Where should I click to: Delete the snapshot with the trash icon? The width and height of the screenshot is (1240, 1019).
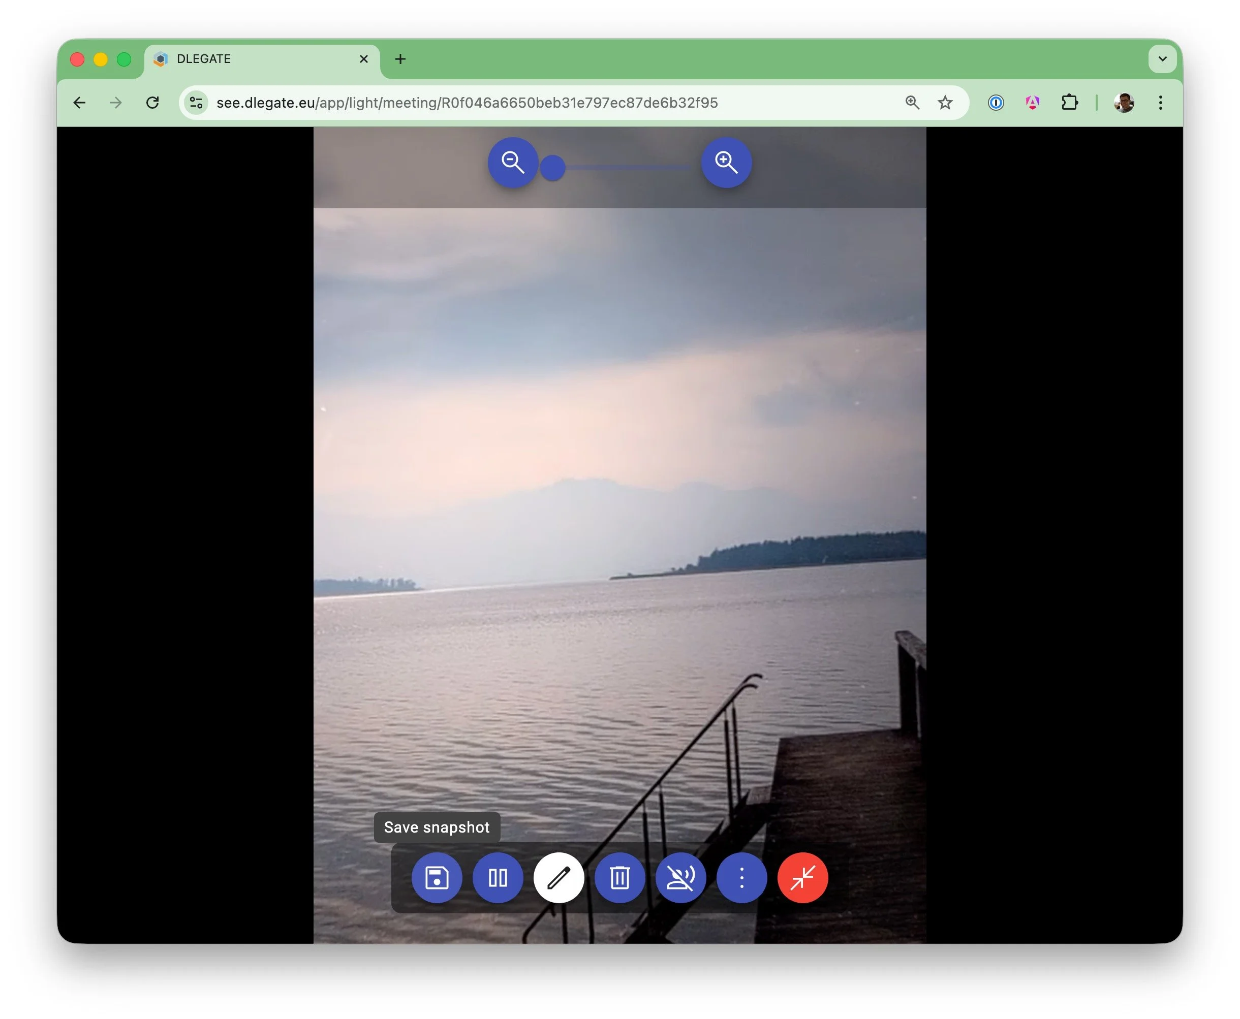[x=621, y=878]
